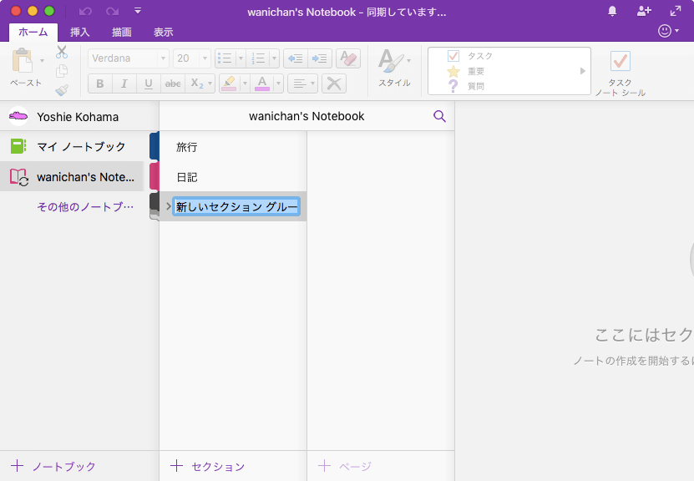
Task: Open the 旅行 section
Action: point(233,147)
